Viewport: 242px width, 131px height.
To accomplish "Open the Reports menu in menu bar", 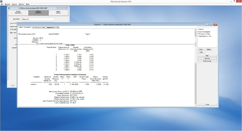I will pyautogui.click(x=7, y=4).
